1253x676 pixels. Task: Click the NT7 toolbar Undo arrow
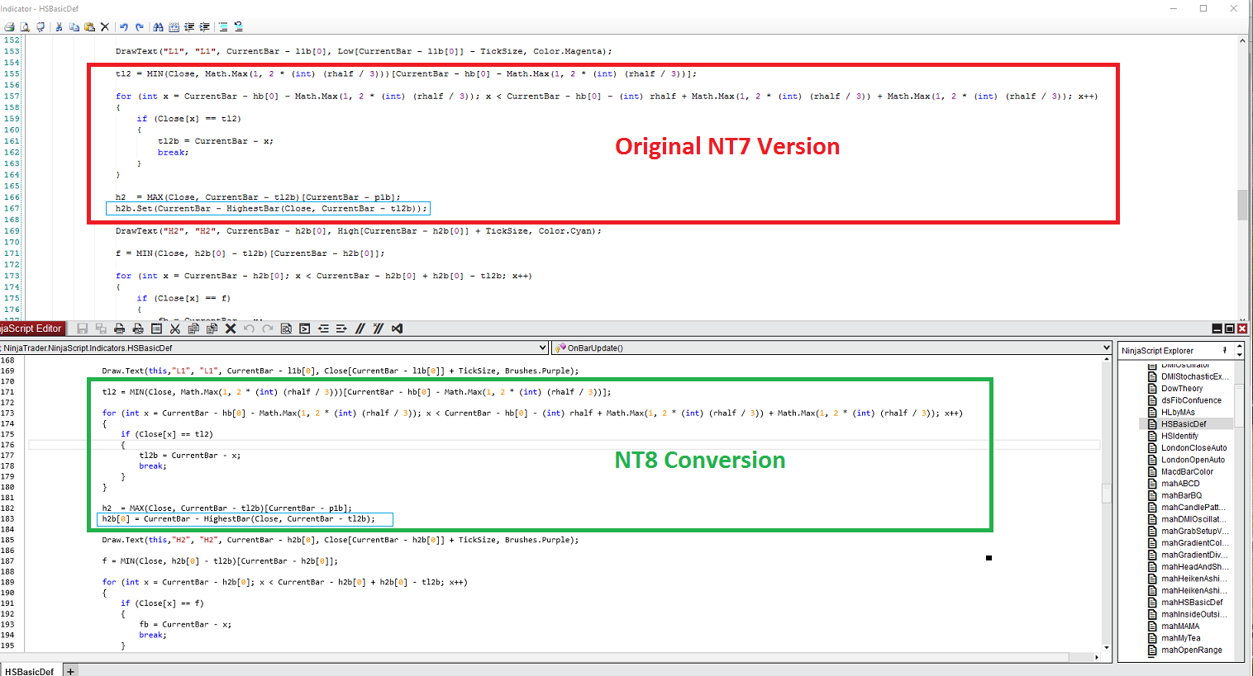(123, 27)
